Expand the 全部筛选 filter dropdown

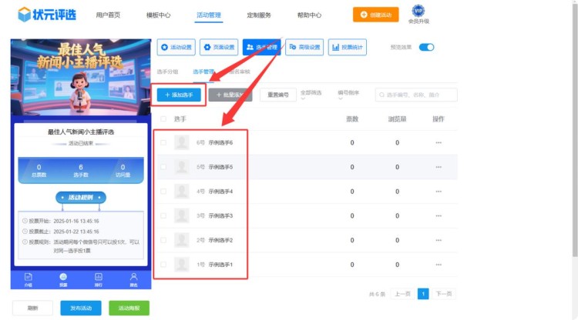click(311, 94)
